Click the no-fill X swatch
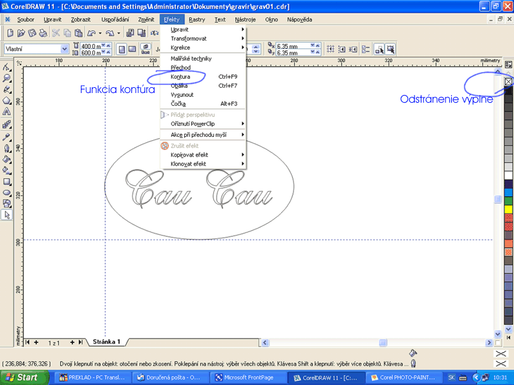 coord(508,81)
